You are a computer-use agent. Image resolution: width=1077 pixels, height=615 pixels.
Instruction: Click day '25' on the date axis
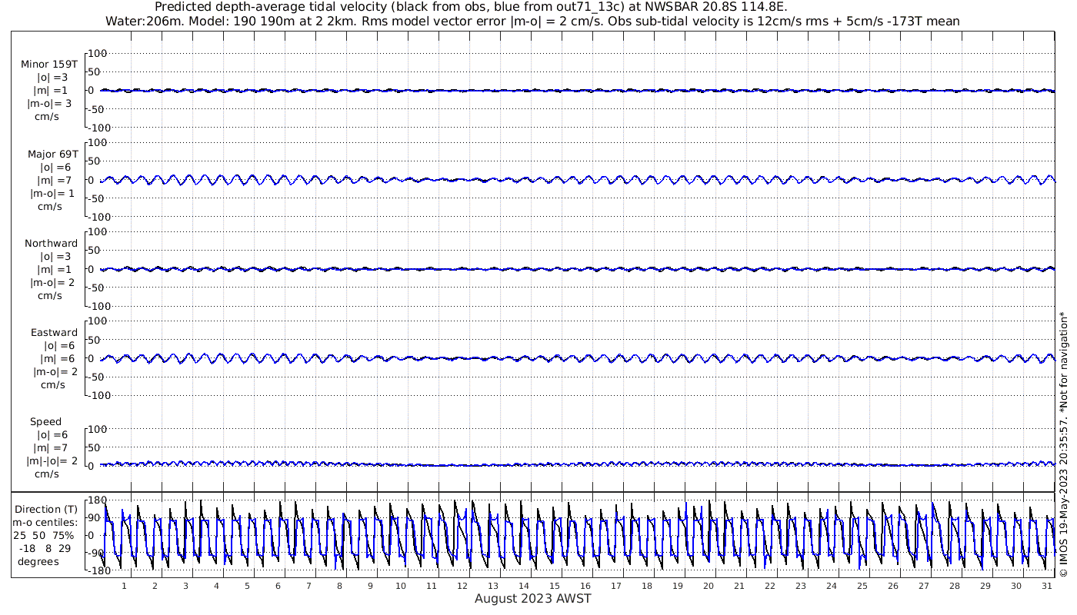862,586
